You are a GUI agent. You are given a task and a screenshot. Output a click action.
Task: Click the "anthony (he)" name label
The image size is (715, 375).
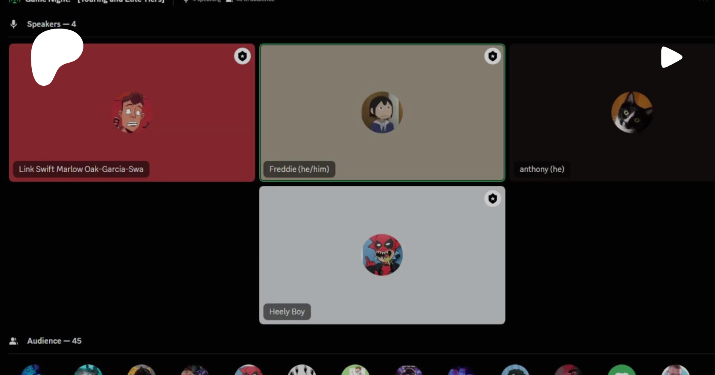[x=542, y=169]
